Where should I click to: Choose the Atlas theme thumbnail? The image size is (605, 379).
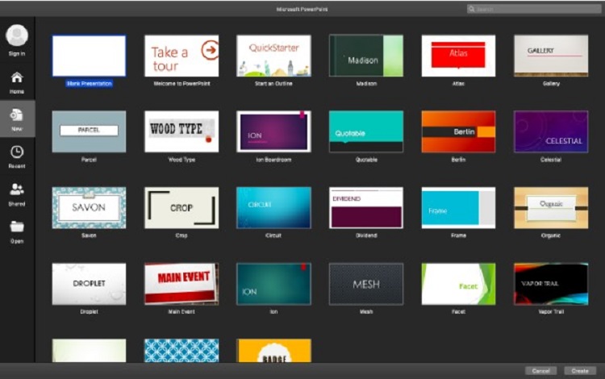click(458, 56)
